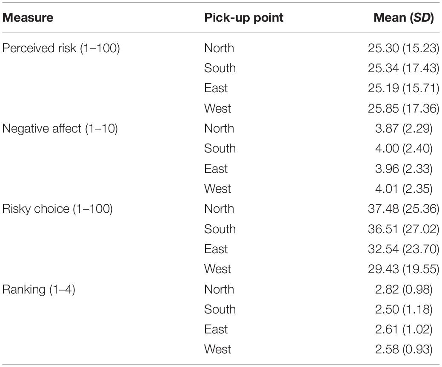The height and width of the screenshot is (367, 442).
Task: Click the value 4.01 (2.35)
Action: (404, 189)
